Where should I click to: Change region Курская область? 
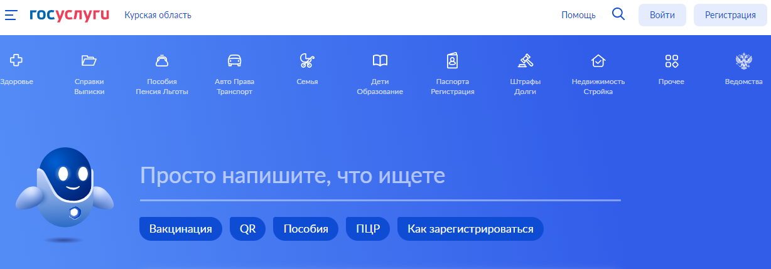[158, 15]
